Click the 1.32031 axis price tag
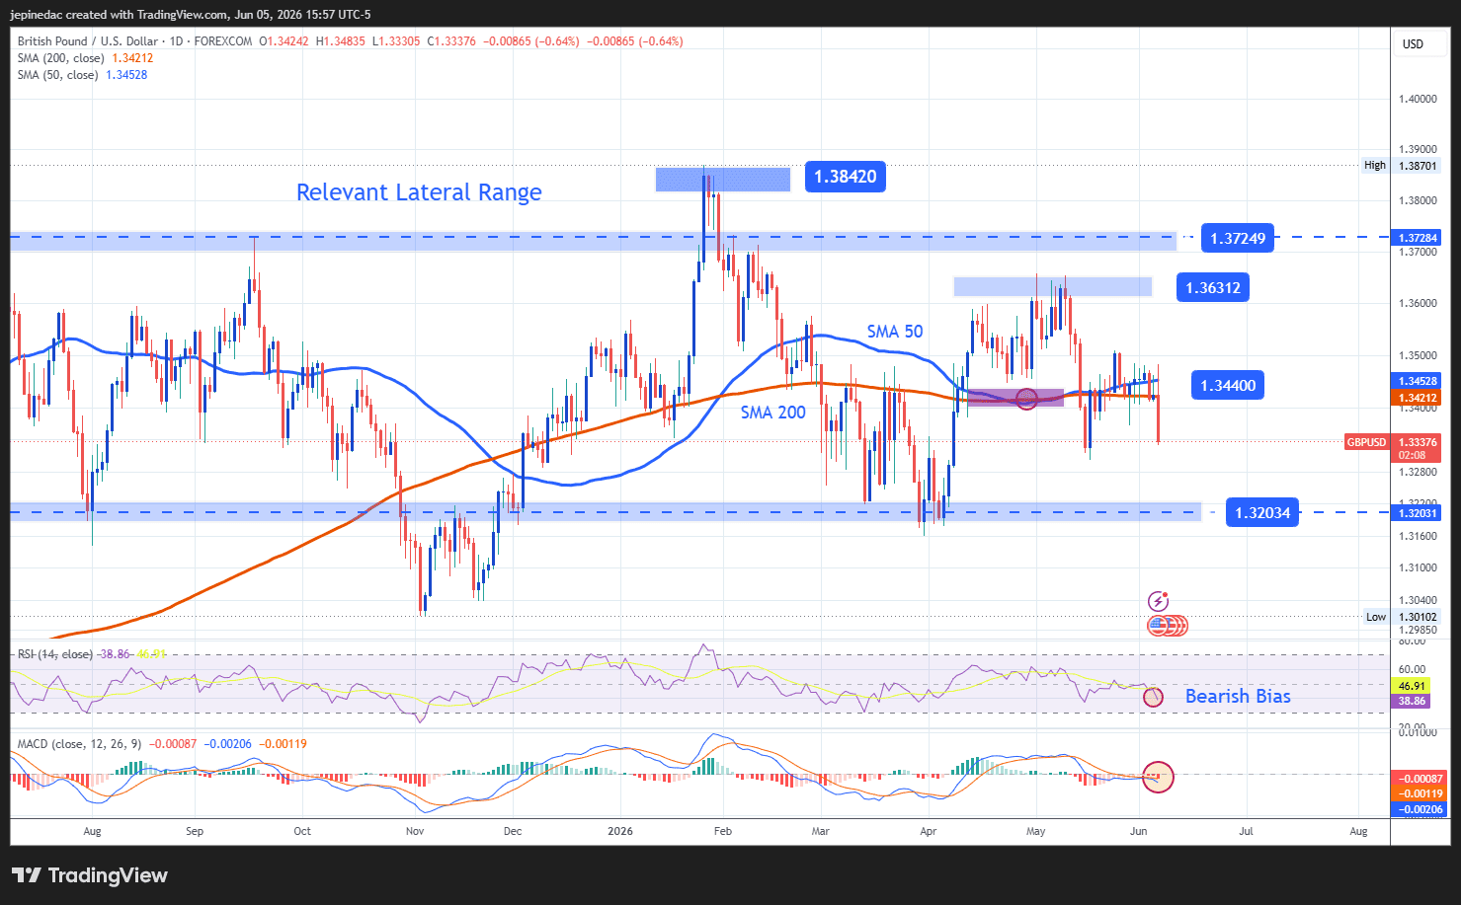1461x905 pixels. tap(1417, 513)
